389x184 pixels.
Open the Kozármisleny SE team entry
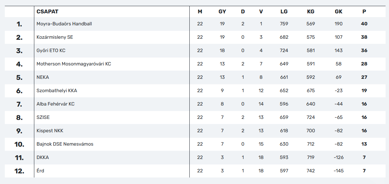tap(55, 37)
